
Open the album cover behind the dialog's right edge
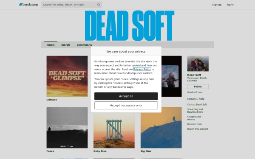point(172,76)
